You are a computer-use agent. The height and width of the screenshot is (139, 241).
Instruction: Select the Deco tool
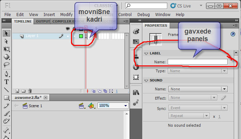tap(6, 121)
